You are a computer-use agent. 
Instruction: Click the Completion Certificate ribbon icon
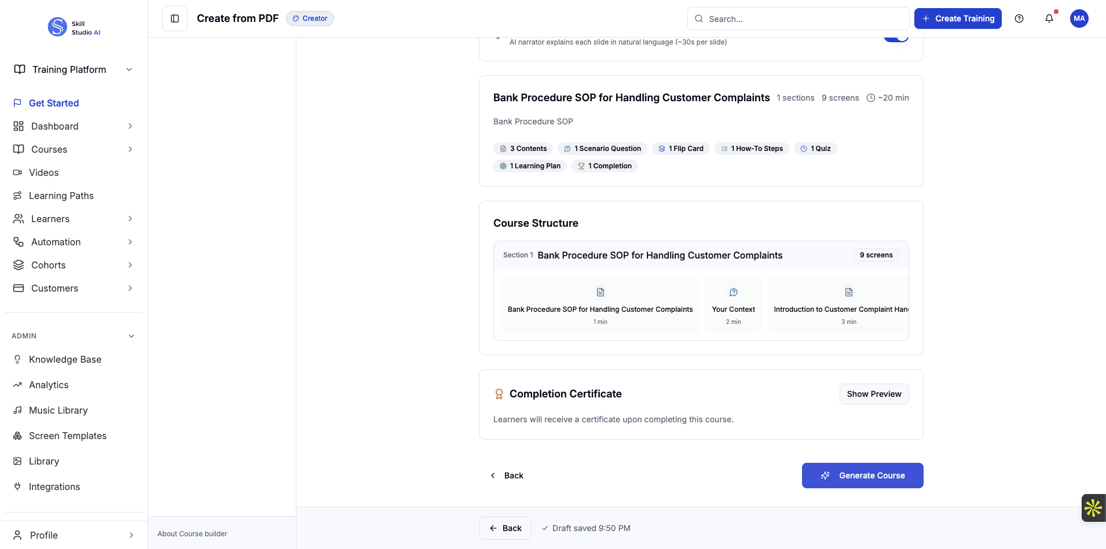tap(499, 393)
